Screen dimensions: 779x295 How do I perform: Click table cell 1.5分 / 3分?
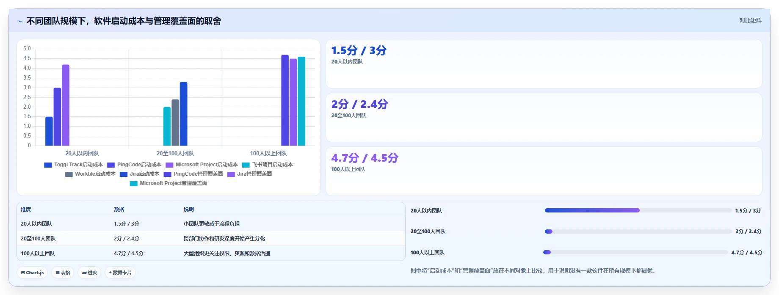pos(127,224)
